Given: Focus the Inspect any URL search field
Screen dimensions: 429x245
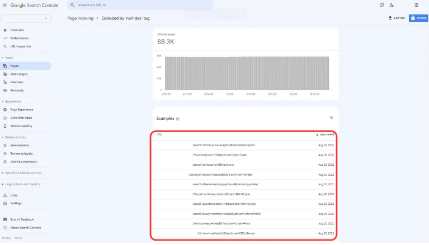Looking at the screenshot, I should coord(140,5).
